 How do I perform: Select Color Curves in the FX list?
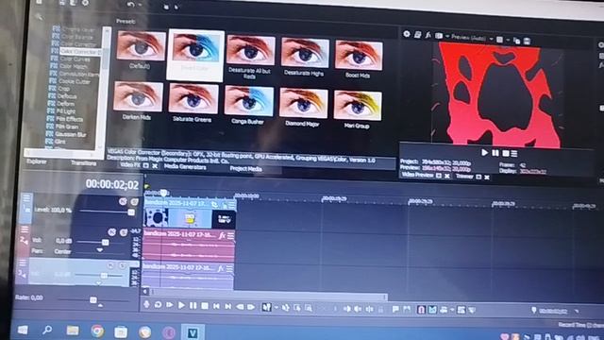(75, 59)
